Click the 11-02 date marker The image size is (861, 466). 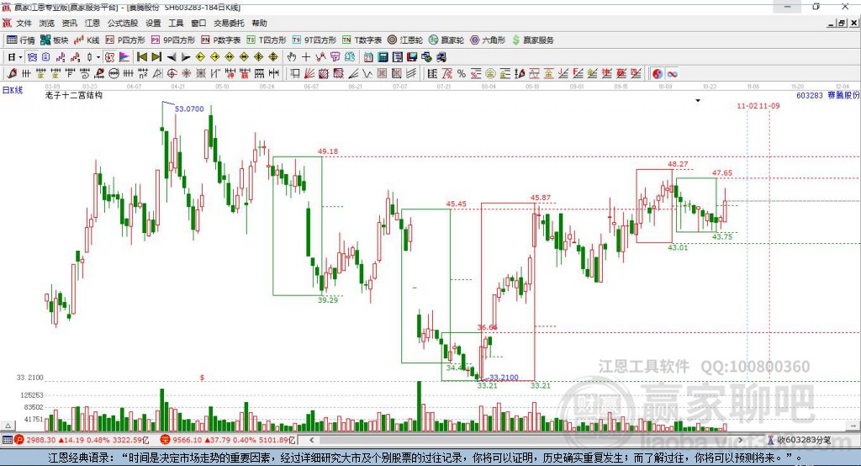(x=747, y=105)
